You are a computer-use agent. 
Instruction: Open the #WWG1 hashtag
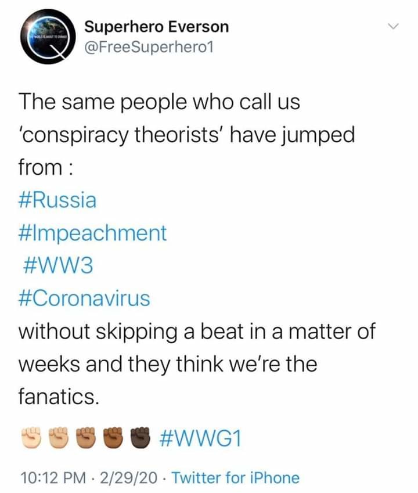point(200,438)
